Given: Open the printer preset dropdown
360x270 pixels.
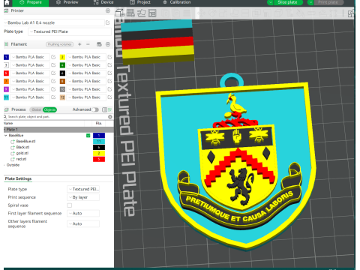Looking at the screenshot, I should point(54,22).
